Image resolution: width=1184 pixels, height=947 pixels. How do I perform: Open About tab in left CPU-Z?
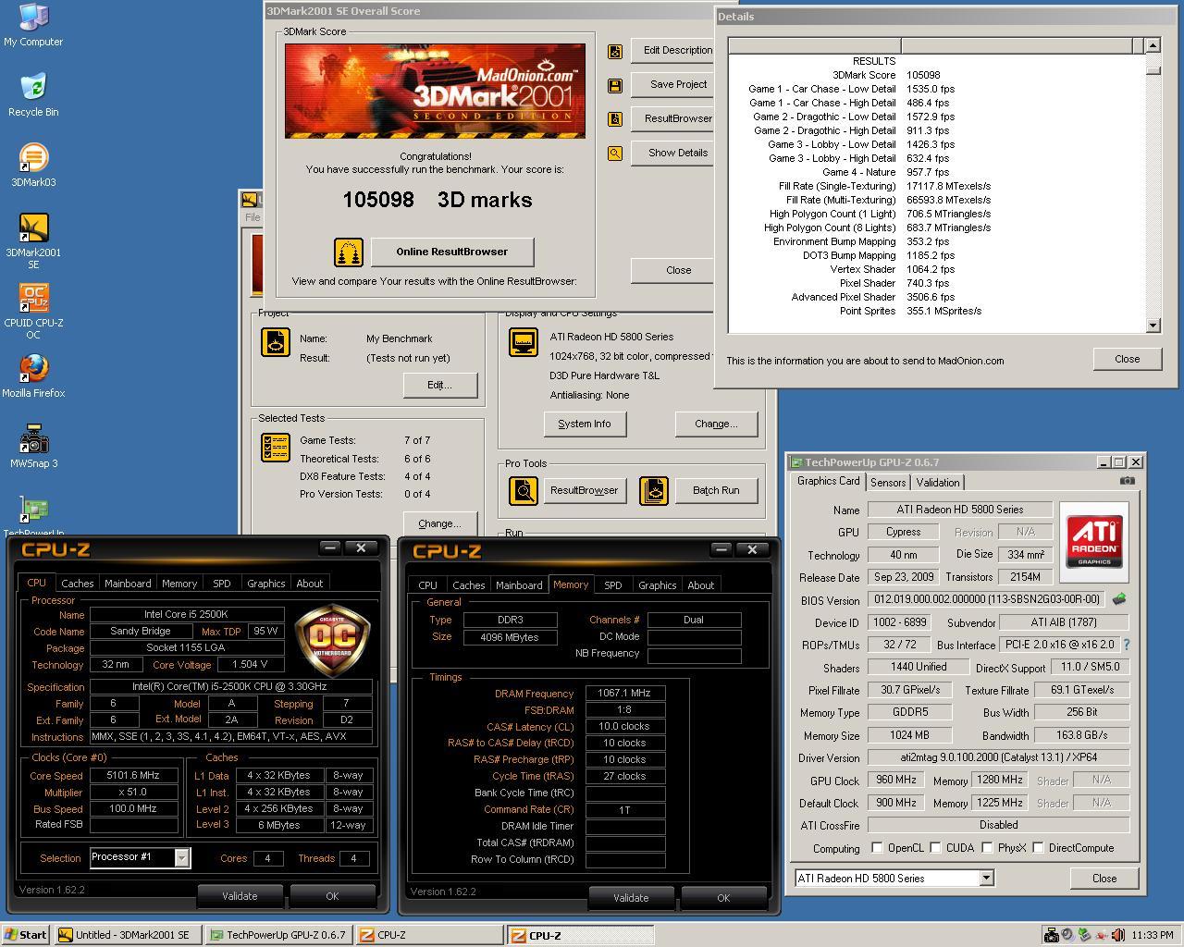click(x=309, y=584)
